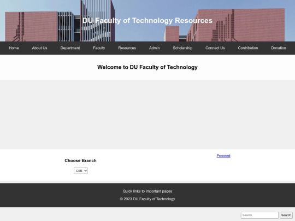295x221 pixels.
Task: Go to About Us page
Action: pyautogui.click(x=39, y=48)
